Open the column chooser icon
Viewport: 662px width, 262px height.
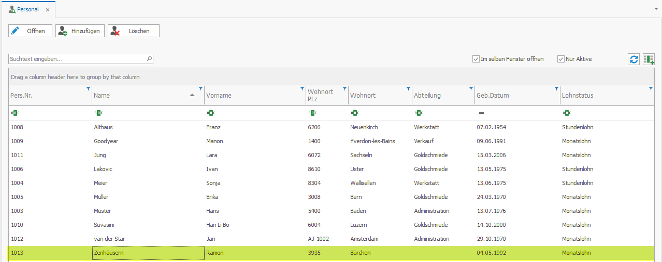649,59
